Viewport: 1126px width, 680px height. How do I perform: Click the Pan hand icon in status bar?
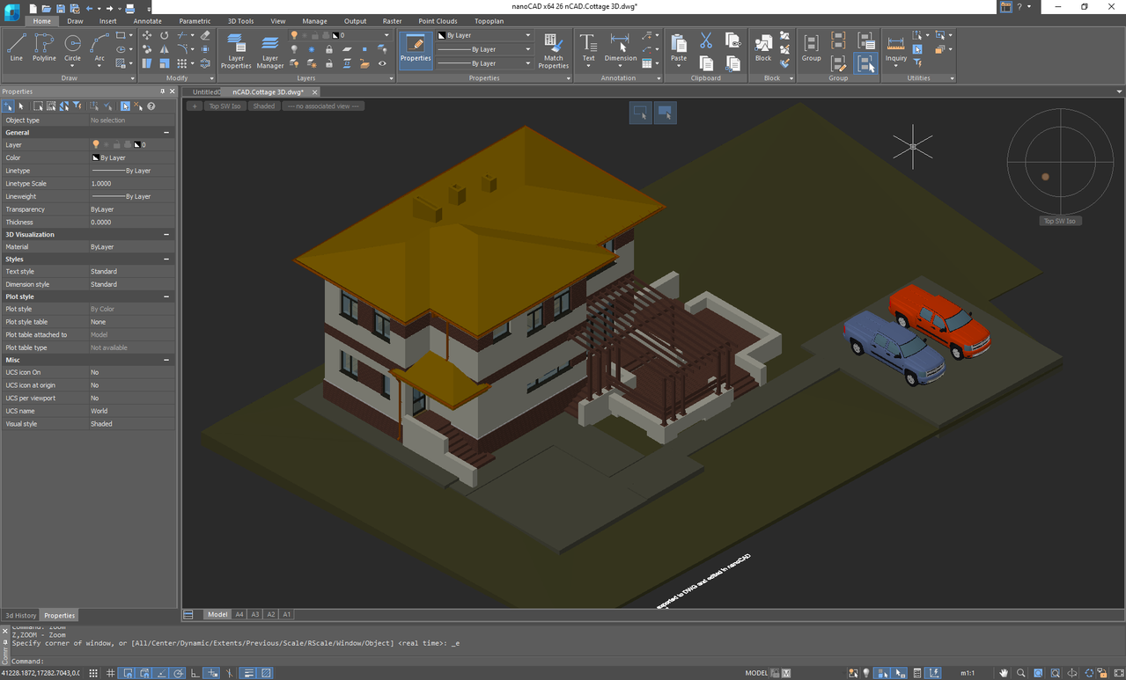(1005, 673)
